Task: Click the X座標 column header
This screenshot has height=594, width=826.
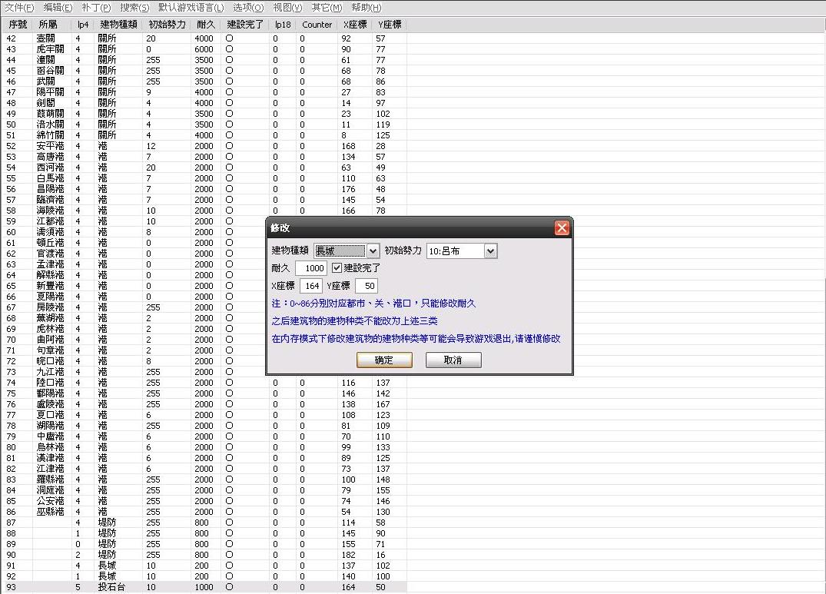Action: click(x=354, y=25)
